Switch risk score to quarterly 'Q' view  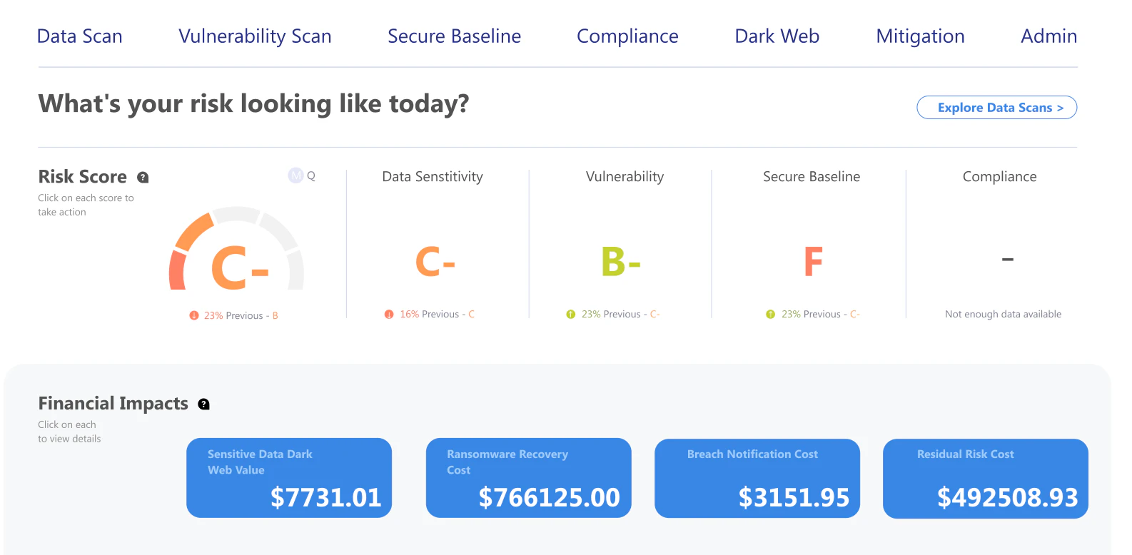pyautogui.click(x=311, y=175)
